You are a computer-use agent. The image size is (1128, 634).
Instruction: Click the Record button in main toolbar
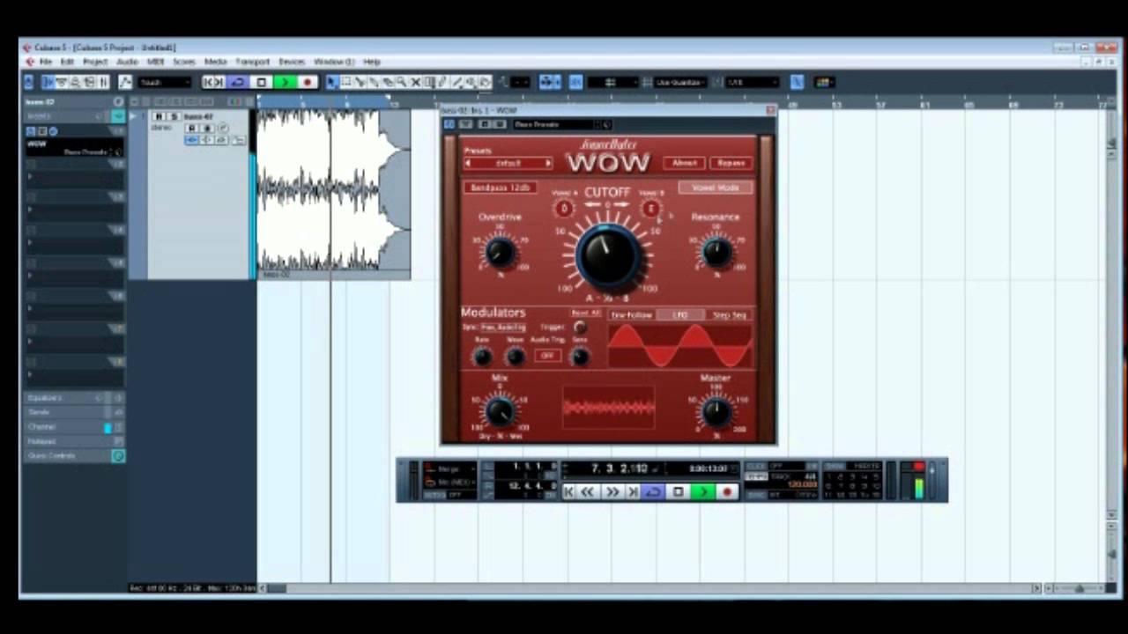tap(307, 82)
